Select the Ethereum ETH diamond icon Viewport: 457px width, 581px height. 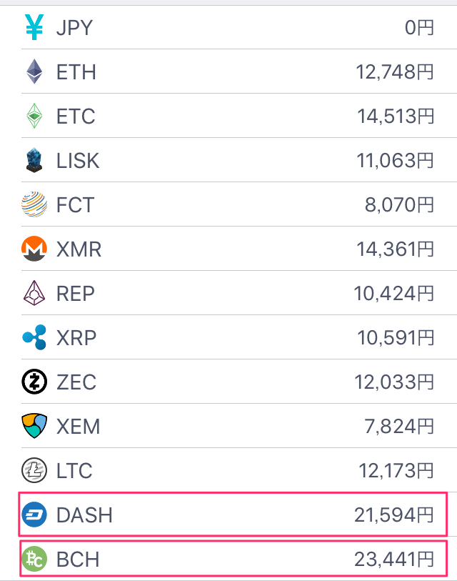pos(34,71)
